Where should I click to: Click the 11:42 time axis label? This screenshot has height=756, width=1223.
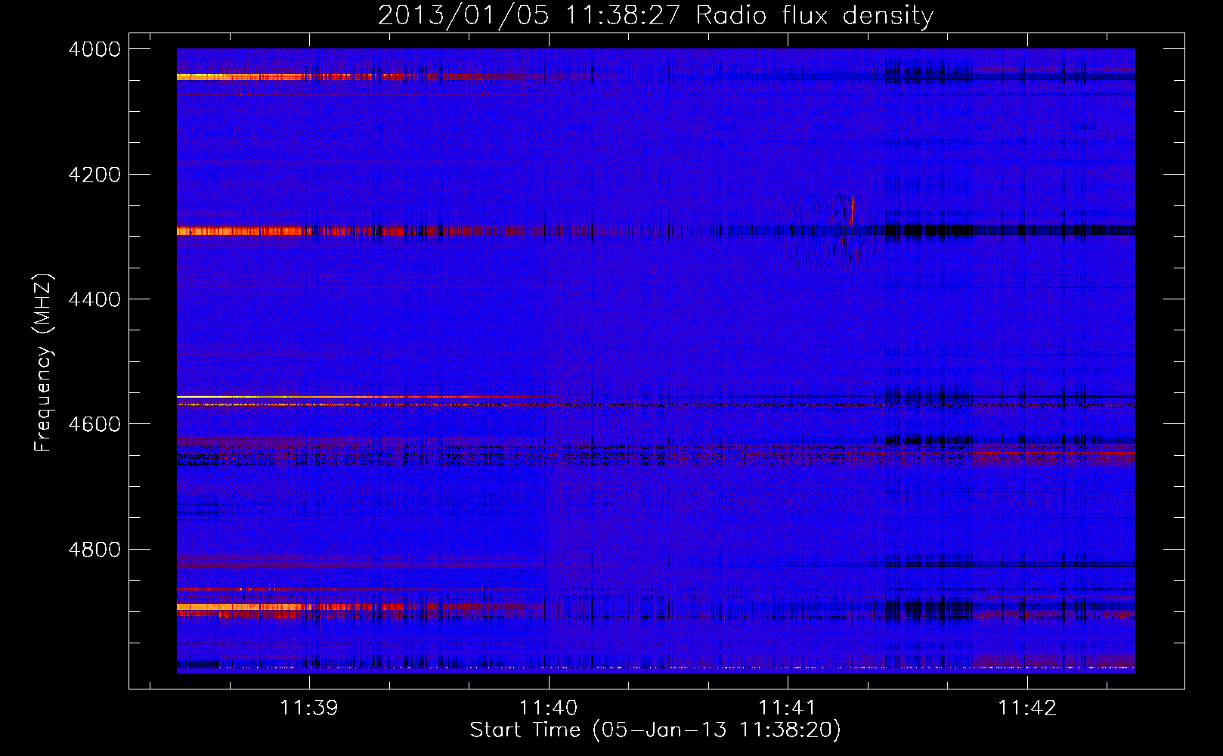(x=1027, y=708)
